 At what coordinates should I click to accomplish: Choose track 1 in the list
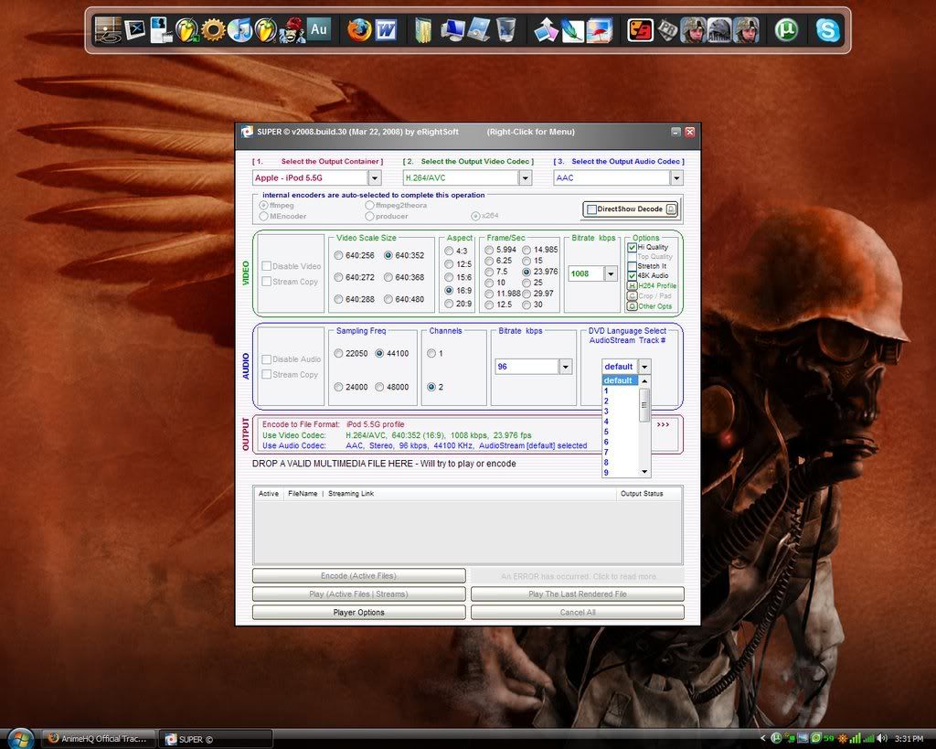pyautogui.click(x=621, y=391)
